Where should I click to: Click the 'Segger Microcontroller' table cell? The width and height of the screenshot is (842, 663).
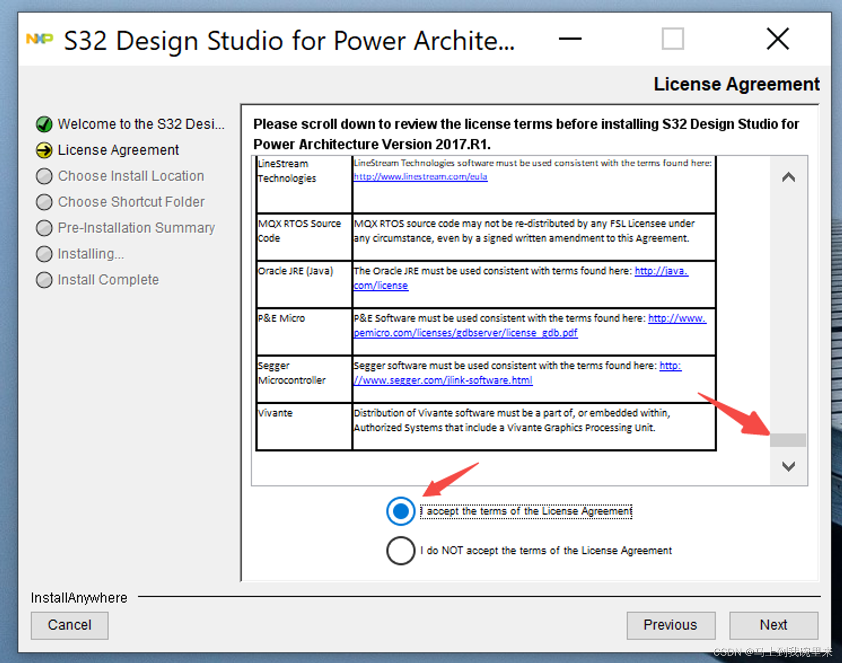tap(304, 379)
